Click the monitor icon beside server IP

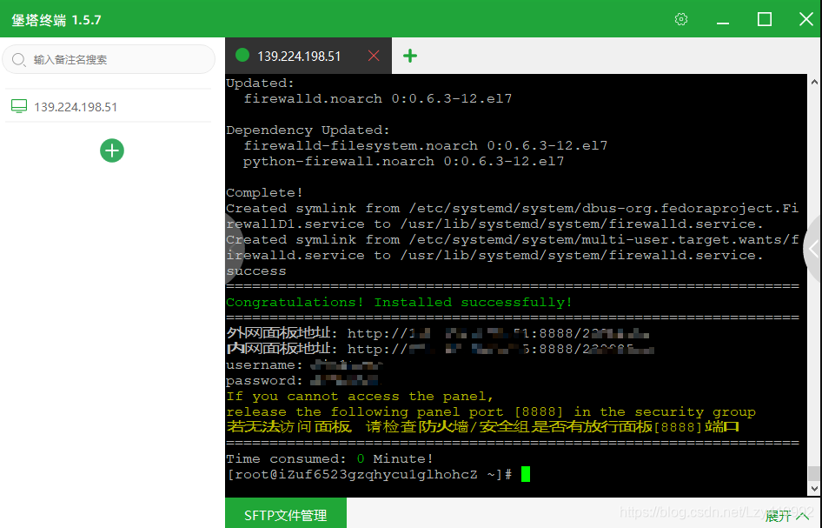(x=19, y=106)
